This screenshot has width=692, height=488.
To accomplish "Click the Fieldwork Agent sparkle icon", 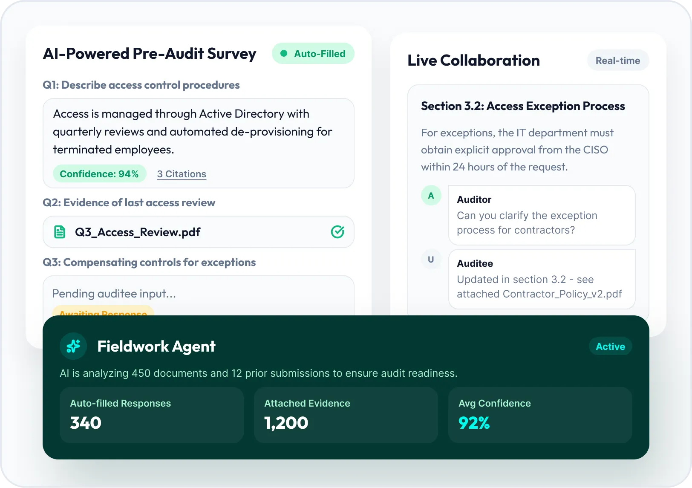I will 73,346.
